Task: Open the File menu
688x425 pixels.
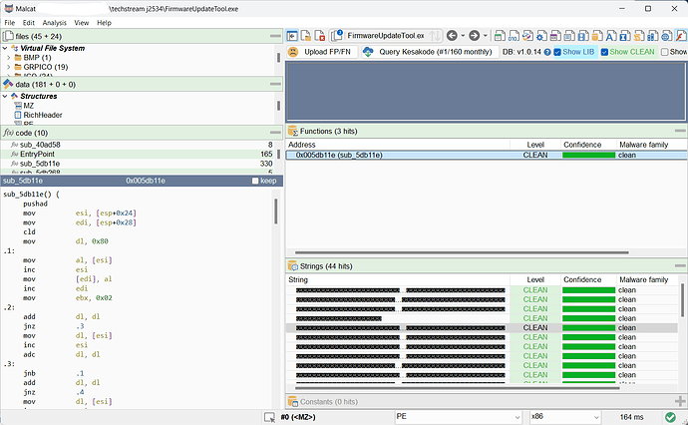Action: [10, 23]
